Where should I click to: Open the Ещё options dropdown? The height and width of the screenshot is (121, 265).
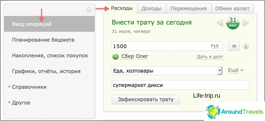(x=236, y=70)
